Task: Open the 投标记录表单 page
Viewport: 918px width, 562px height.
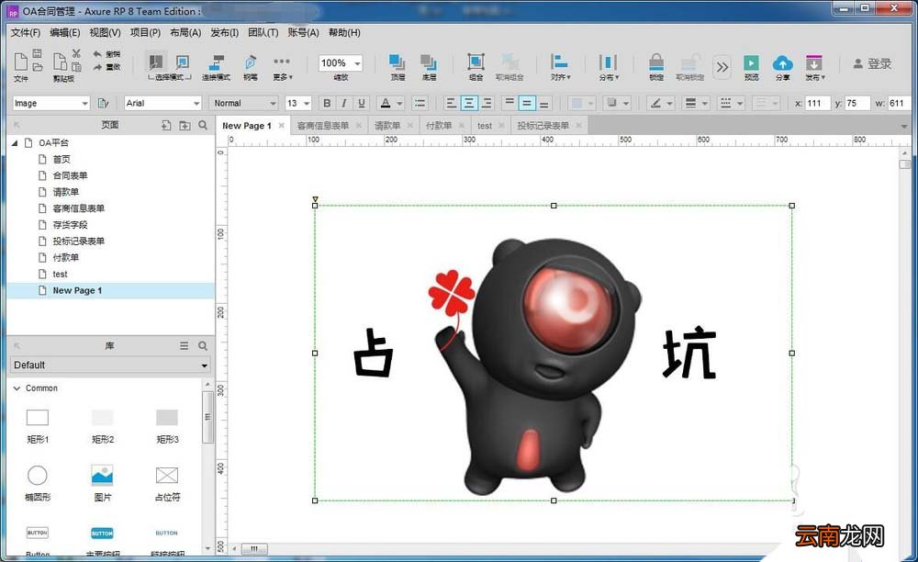Action: [78, 242]
